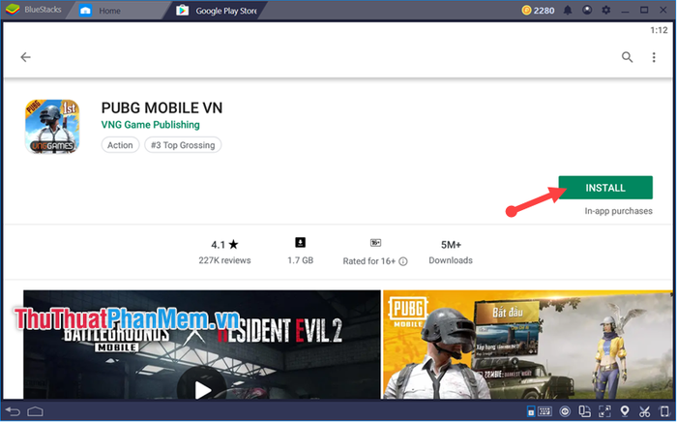Toggle fullscreen mode in bottom toolbar
This screenshot has height=422, width=677.
604,411
